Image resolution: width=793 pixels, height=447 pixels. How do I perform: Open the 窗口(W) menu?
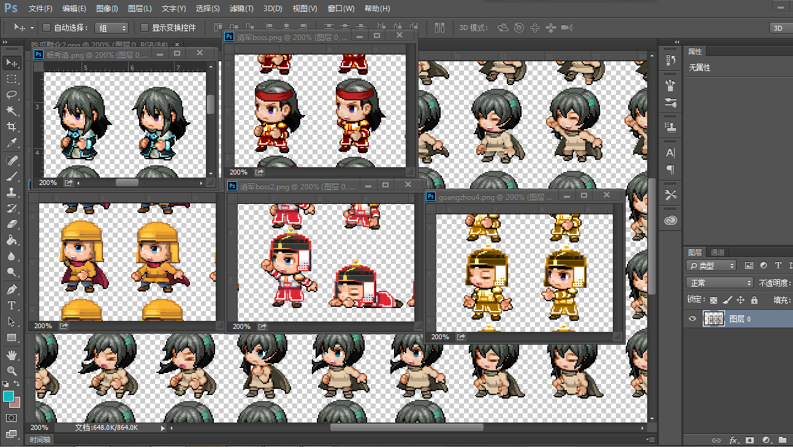click(x=341, y=9)
